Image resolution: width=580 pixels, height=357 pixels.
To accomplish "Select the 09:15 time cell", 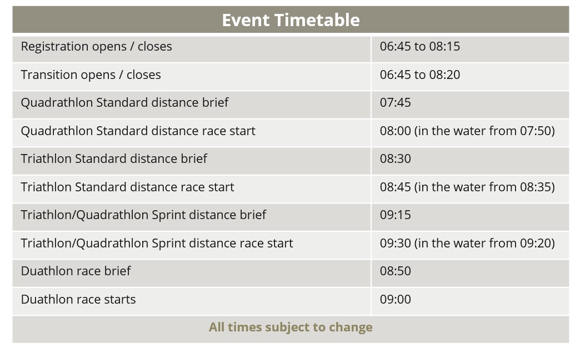I will pyautogui.click(x=396, y=215).
